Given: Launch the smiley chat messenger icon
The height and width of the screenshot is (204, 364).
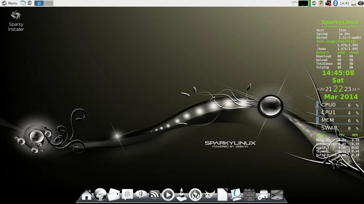Looking at the screenshot, I should (141, 194).
